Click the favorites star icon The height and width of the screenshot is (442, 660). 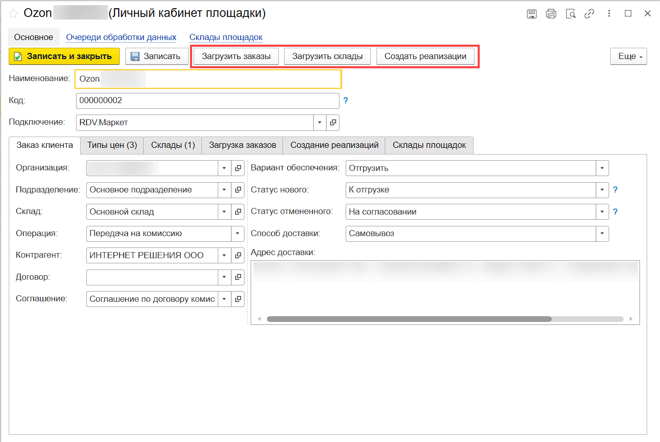(13, 14)
